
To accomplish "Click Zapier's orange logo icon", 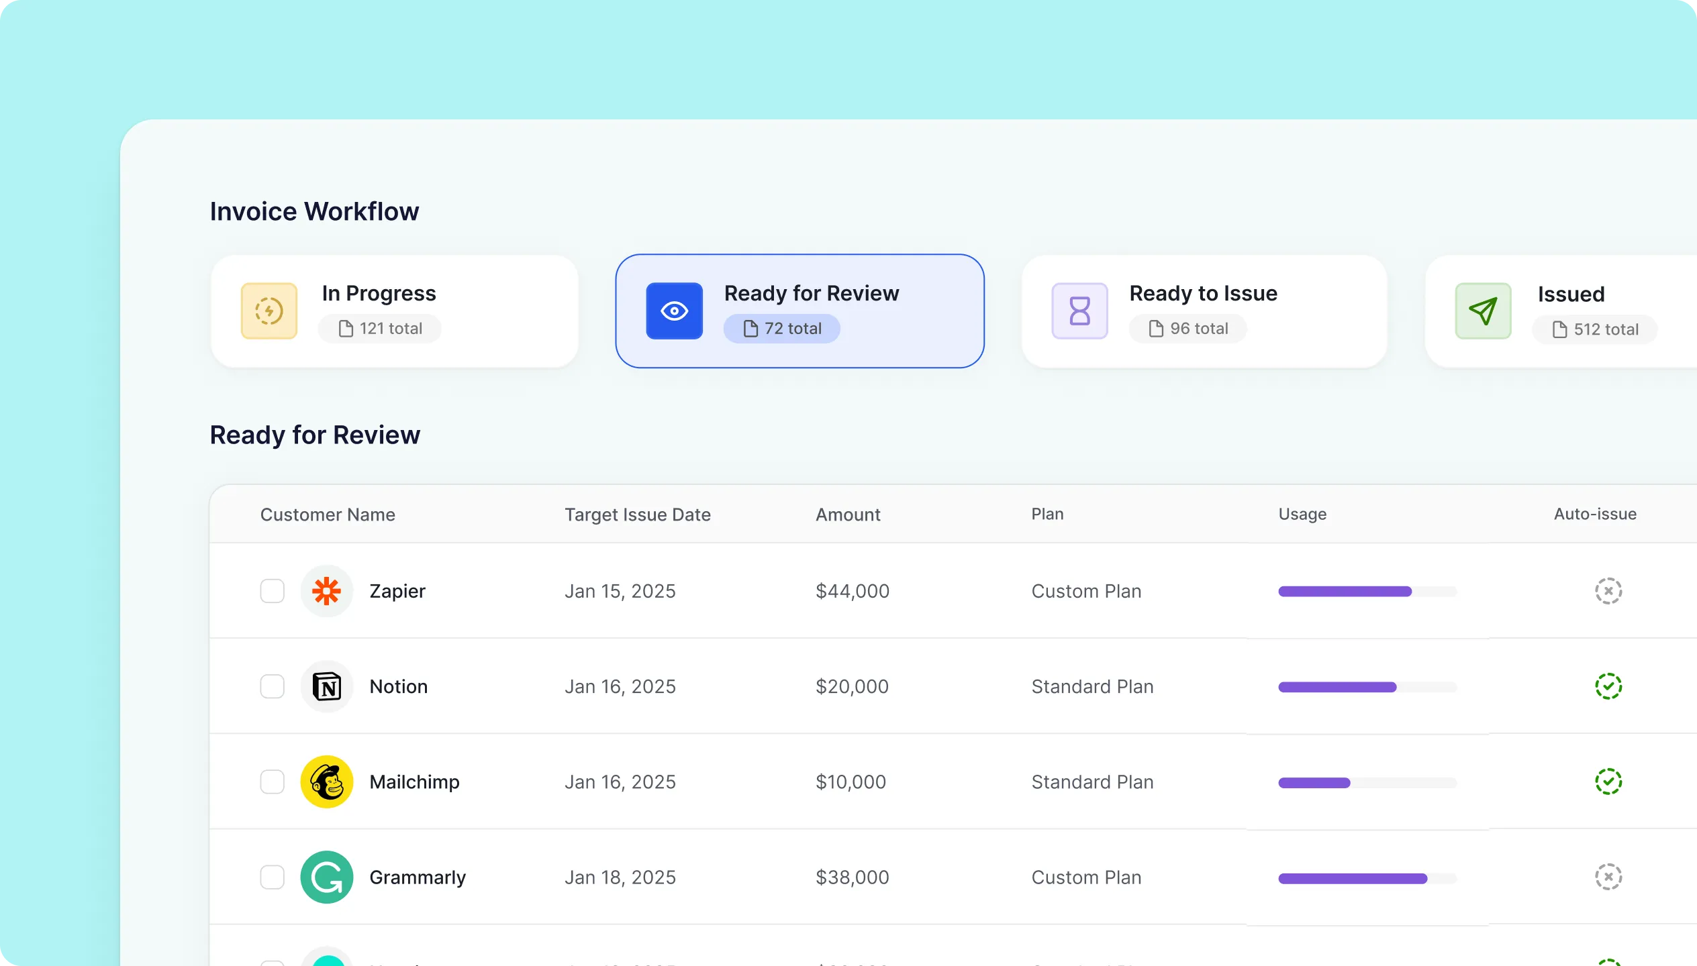I will point(327,591).
